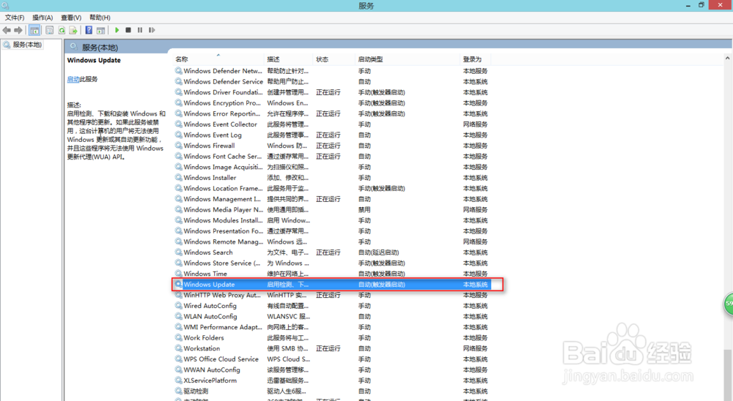
Task: Click 自动(延迟启动) in Windows Search row
Action: 378,252
